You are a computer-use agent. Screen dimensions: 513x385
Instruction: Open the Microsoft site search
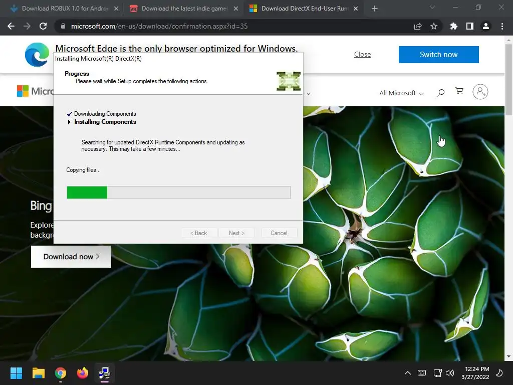[440, 93]
